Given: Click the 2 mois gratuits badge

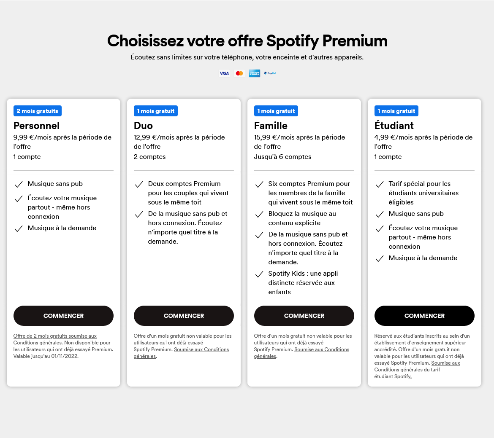Looking at the screenshot, I should 38,111.
